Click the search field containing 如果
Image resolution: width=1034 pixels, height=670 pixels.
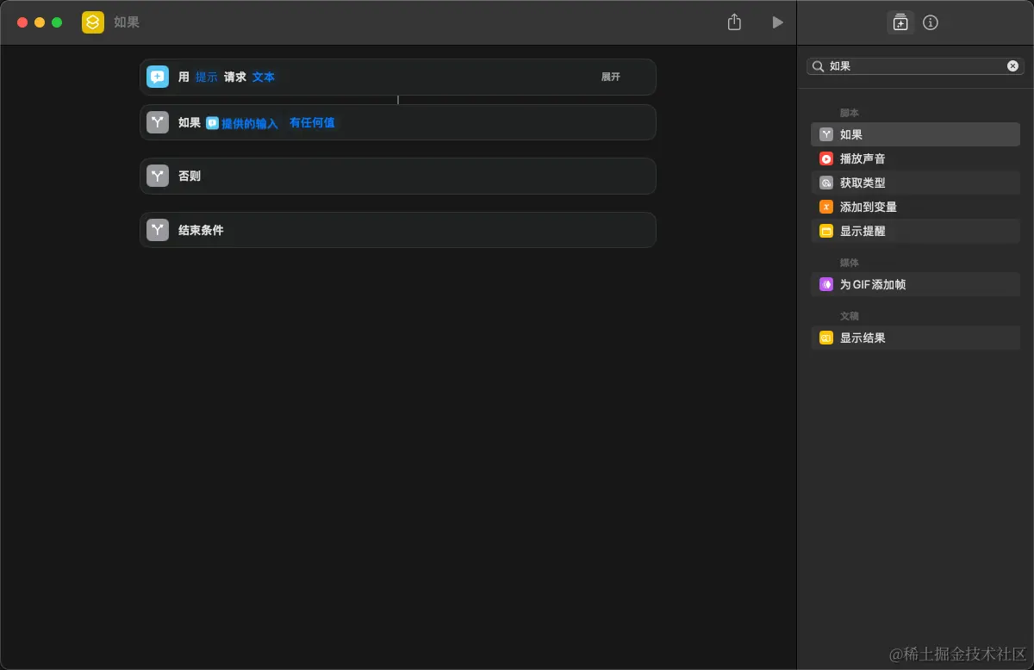click(x=915, y=65)
